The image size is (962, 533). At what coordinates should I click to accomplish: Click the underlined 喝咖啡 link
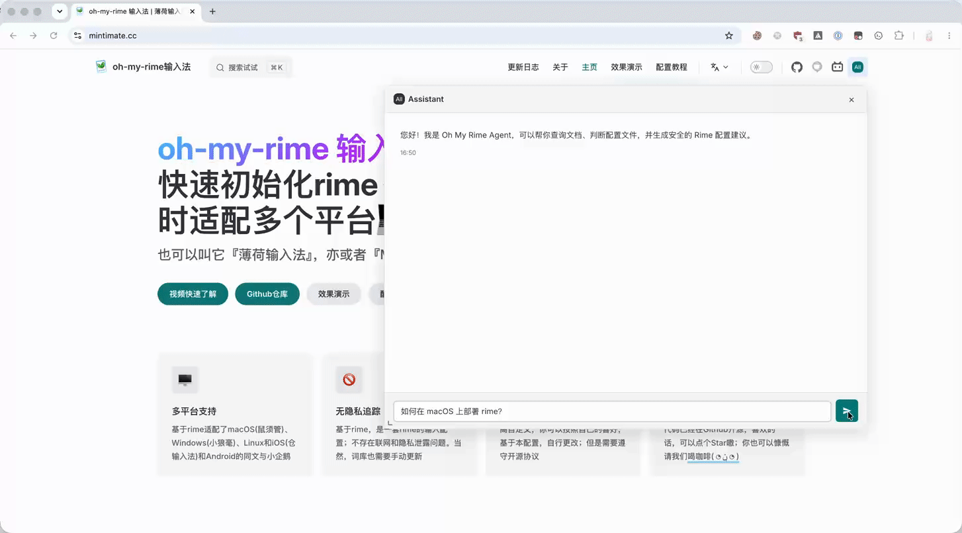(x=713, y=456)
